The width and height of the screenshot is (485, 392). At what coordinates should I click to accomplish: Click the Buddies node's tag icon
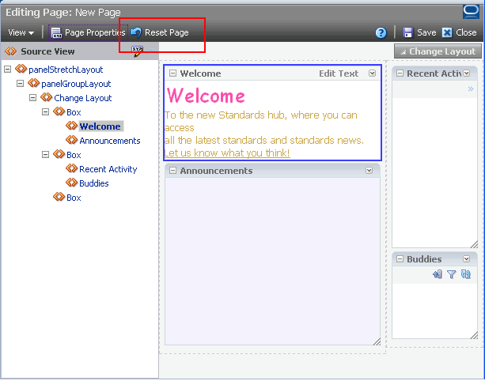[x=71, y=183]
